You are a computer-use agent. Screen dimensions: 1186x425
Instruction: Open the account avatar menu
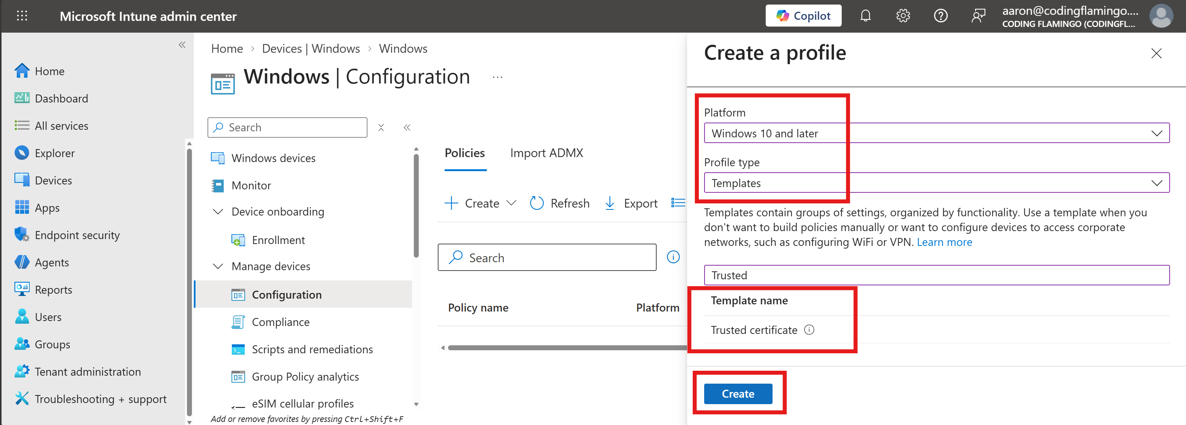tap(1161, 16)
